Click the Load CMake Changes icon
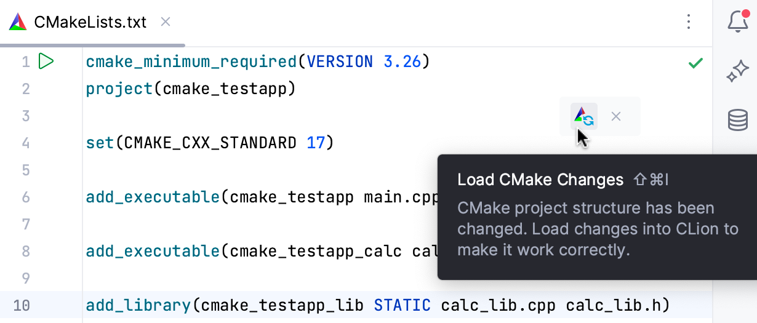The width and height of the screenshot is (757, 323). click(583, 116)
